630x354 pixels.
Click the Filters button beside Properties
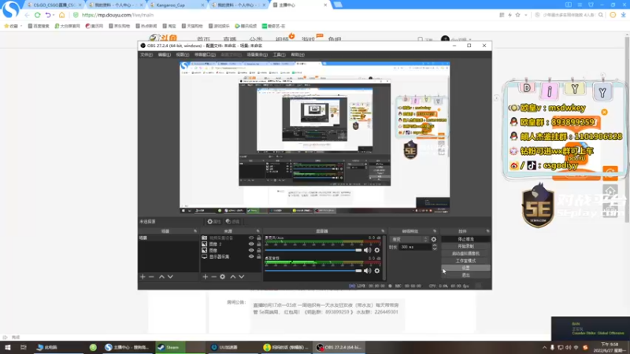click(x=232, y=222)
